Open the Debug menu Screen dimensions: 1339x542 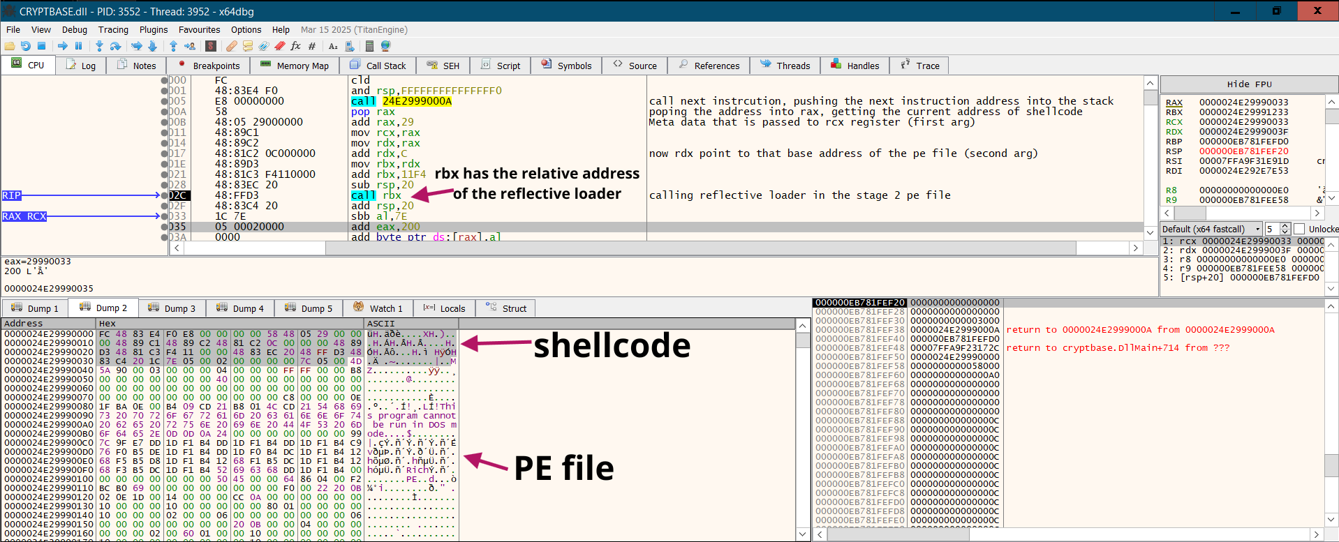[x=75, y=29]
